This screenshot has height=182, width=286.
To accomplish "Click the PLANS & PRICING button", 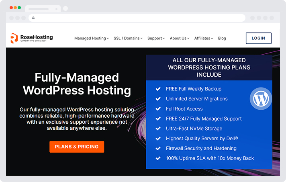I will pyautogui.click(x=77, y=147).
